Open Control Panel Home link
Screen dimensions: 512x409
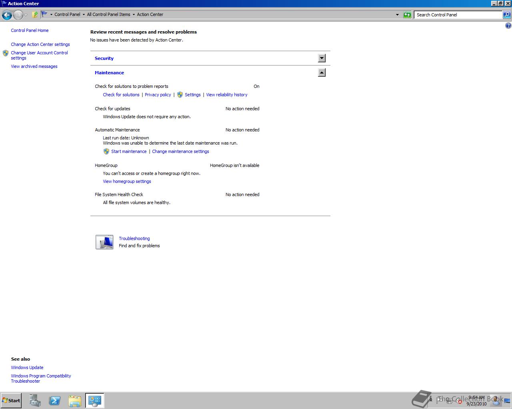(x=30, y=30)
